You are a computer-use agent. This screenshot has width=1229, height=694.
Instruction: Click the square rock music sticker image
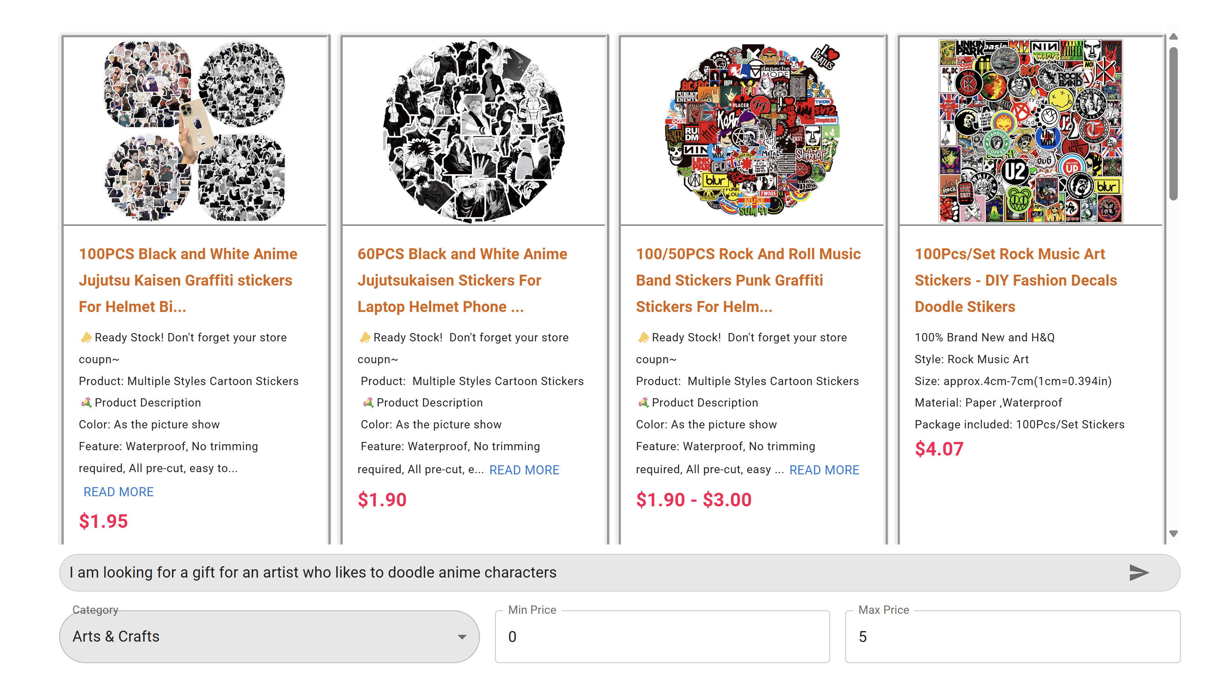coord(1031,131)
